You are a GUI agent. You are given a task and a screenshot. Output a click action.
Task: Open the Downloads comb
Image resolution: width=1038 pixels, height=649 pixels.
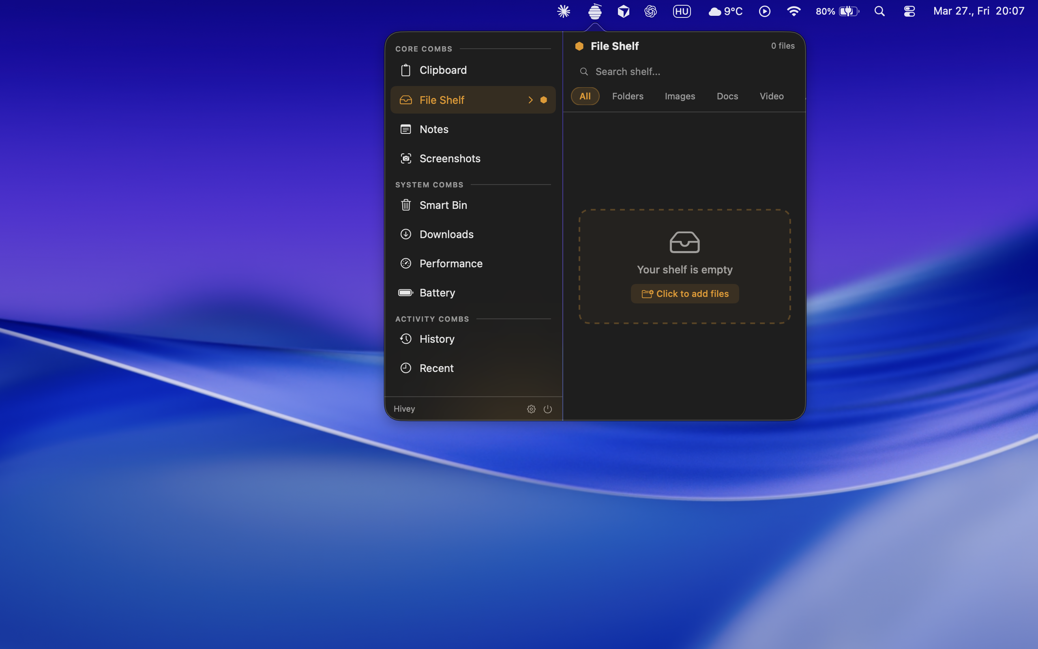tap(446, 234)
